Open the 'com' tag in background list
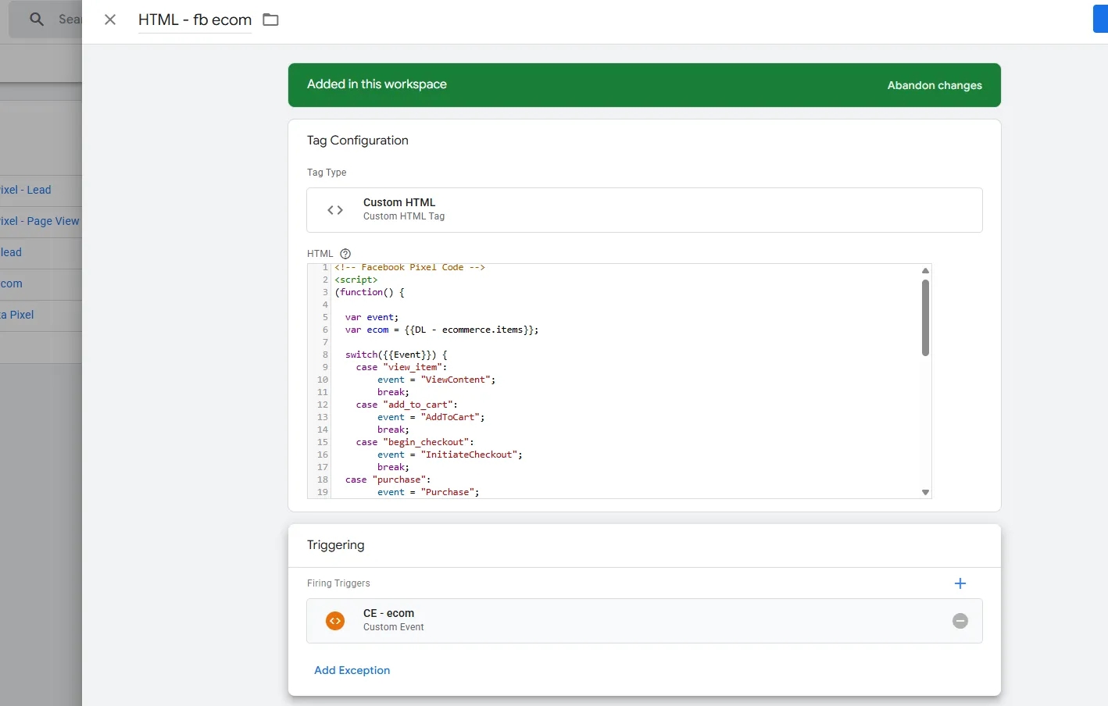This screenshot has height=706, width=1108. click(x=11, y=283)
